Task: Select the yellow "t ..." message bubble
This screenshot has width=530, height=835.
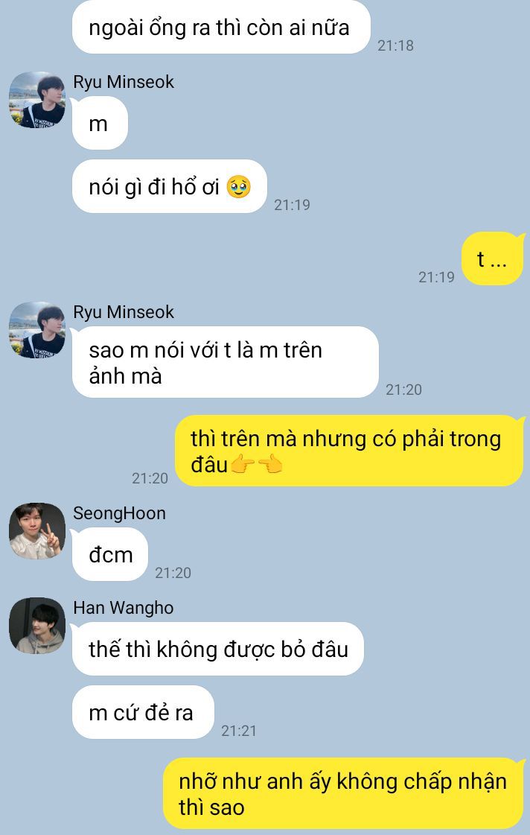Action: (492, 258)
